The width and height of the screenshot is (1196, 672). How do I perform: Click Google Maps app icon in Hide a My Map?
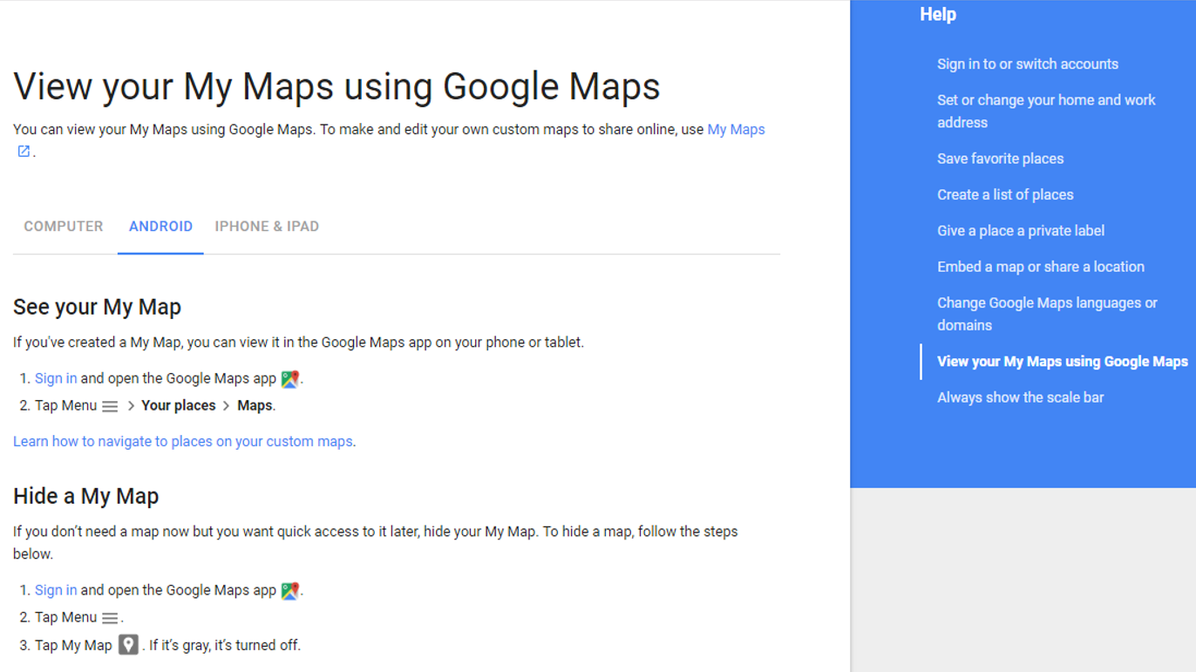click(290, 591)
